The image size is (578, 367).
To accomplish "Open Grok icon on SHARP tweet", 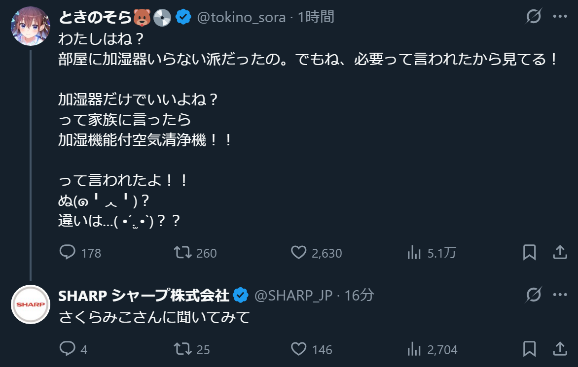I will (533, 295).
